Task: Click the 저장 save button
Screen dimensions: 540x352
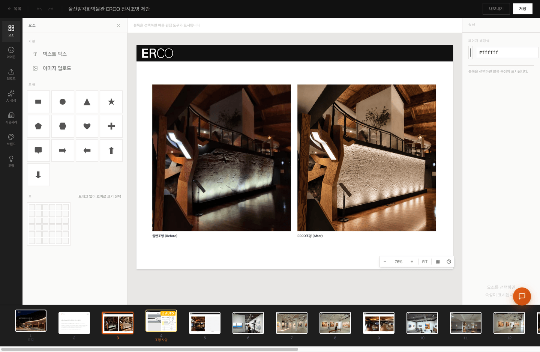Action: [523, 9]
